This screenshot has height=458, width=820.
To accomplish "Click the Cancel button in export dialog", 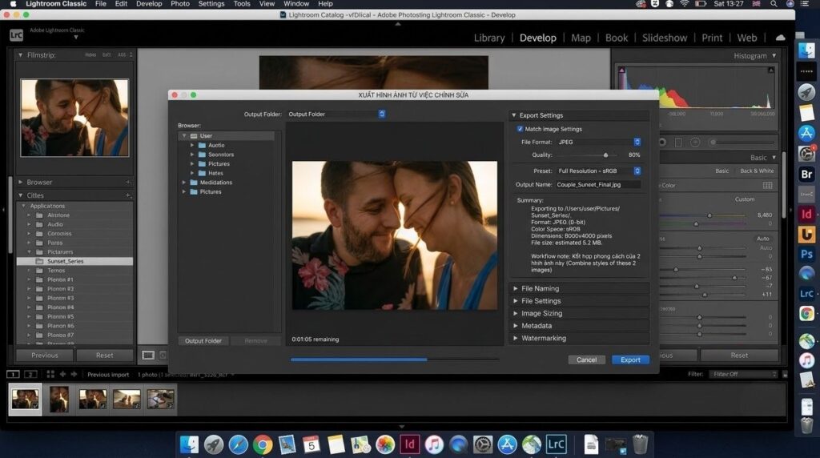I will (x=586, y=360).
